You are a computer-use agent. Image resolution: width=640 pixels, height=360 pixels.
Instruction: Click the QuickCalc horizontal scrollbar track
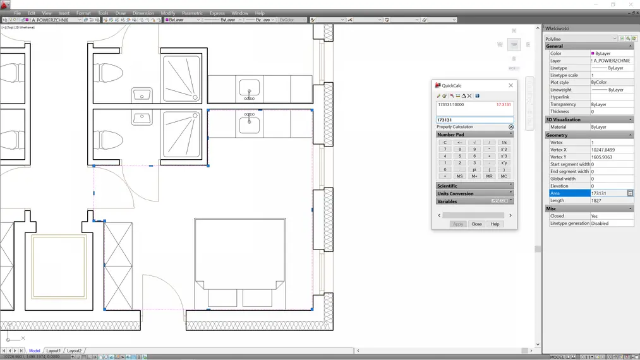[x=474, y=215]
